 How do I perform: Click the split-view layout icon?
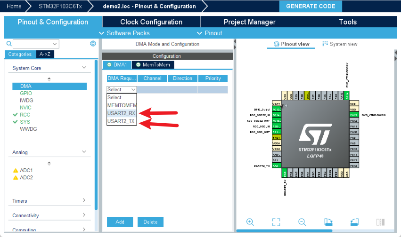pyautogui.click(x=381, y=222)
